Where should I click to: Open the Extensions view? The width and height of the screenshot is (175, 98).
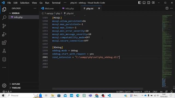(4, 42)
